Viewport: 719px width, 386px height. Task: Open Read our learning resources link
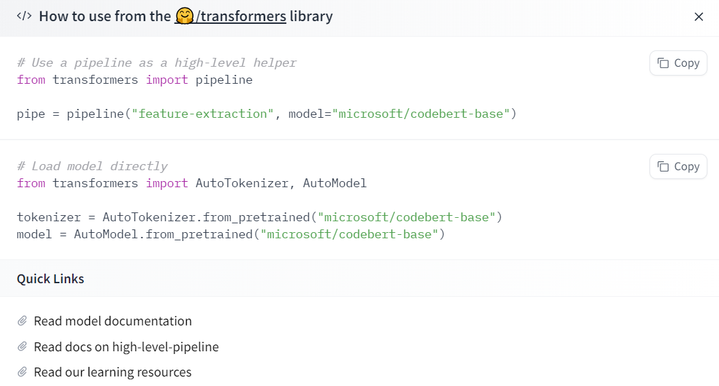[112, 372]
